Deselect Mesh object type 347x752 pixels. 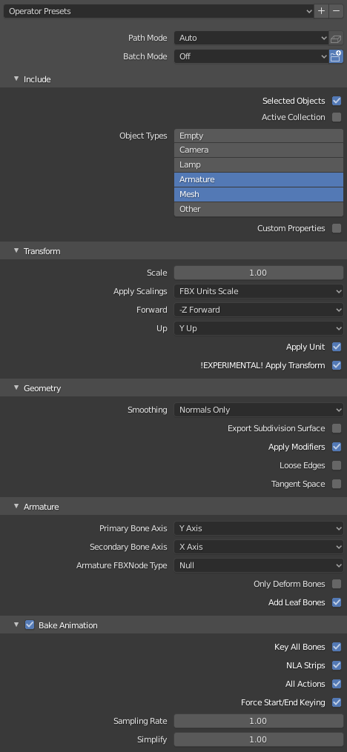pos(259,194)
